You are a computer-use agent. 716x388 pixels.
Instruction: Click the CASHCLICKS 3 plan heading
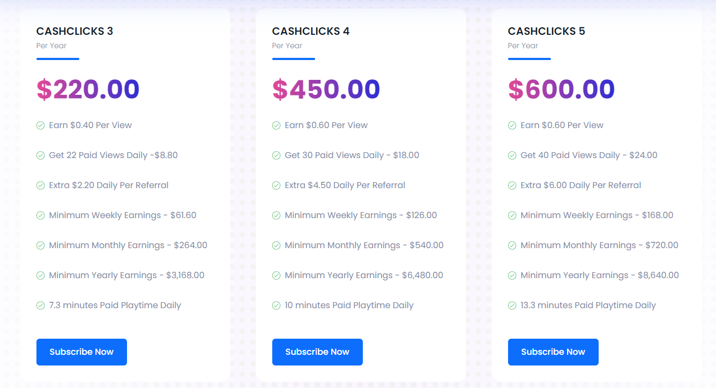(x=74, y=31)
